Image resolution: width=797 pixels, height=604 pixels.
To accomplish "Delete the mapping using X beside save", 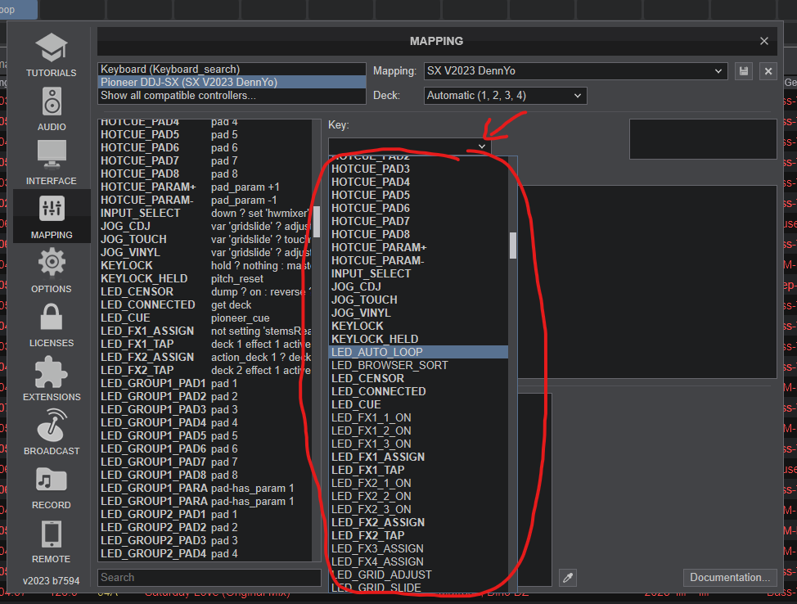I will click(x=768, y=71).
